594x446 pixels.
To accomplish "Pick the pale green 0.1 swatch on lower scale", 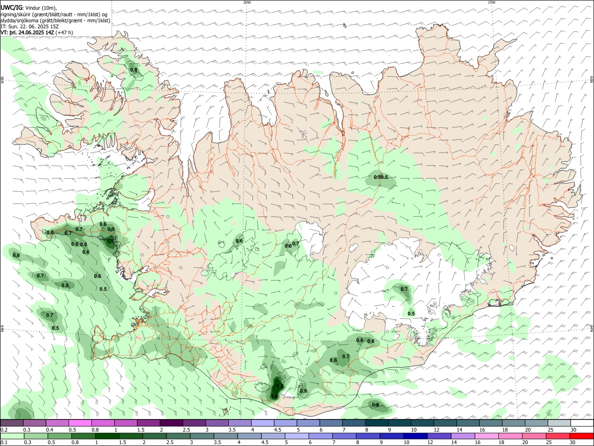I will (12, 436).
